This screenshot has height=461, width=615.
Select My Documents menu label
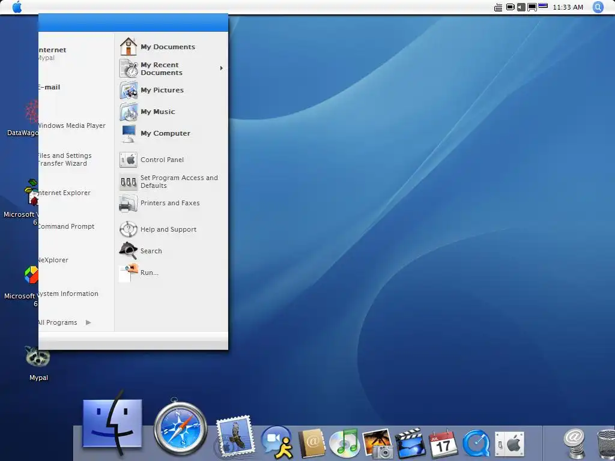[168, 47]
